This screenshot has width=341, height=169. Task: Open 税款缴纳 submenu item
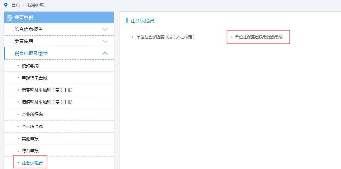pyautogui.click(x=30, y=66)
